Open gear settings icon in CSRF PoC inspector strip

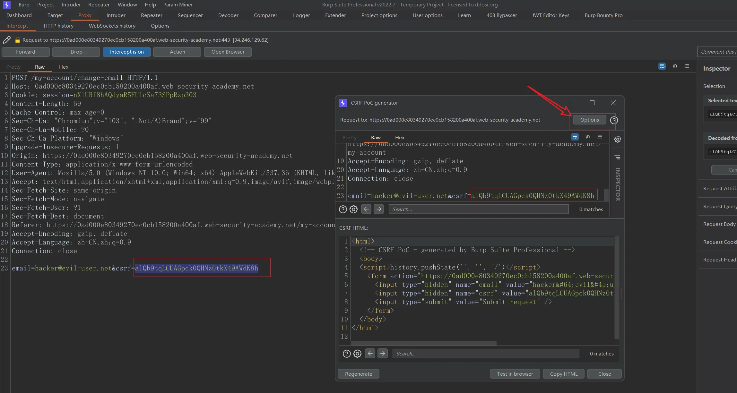pyautogui.click(x=617, y=139)
